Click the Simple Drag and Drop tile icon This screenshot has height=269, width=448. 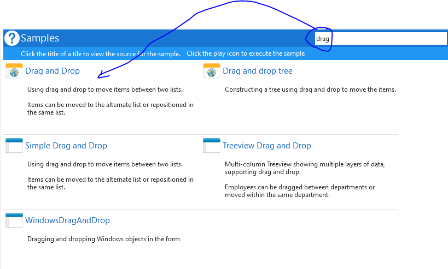(14, 146)
